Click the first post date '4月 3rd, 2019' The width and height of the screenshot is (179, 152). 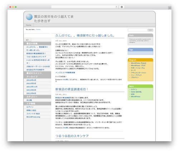tap(61, 41)
